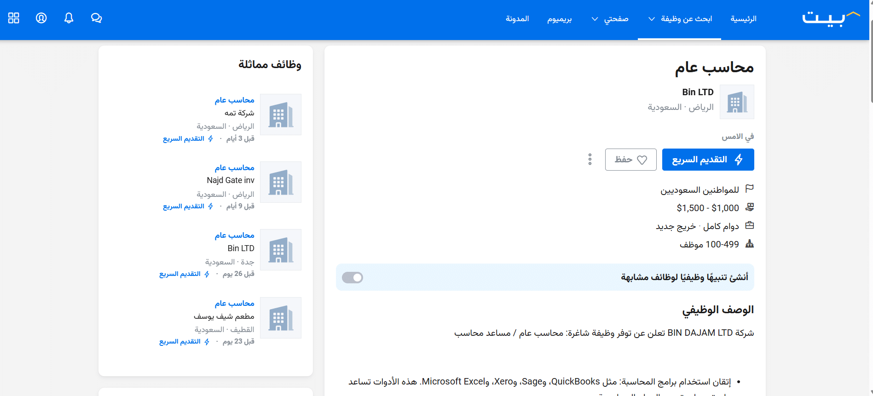Open the بريميوم menu item

(x=559, y=19)
